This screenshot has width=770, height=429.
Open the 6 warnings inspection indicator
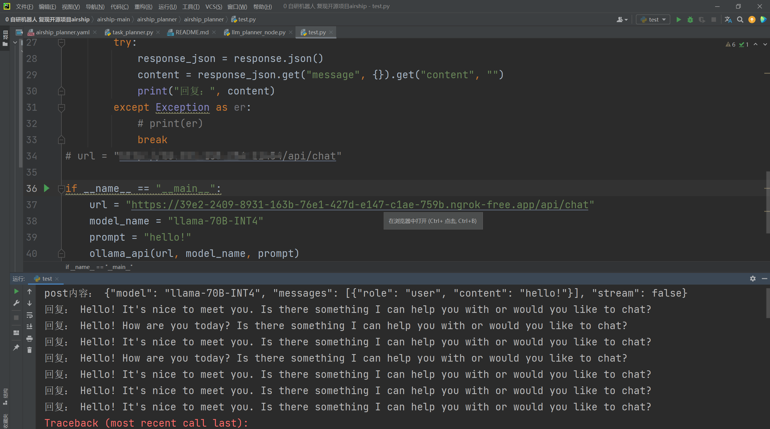click(x=731, y=45)
